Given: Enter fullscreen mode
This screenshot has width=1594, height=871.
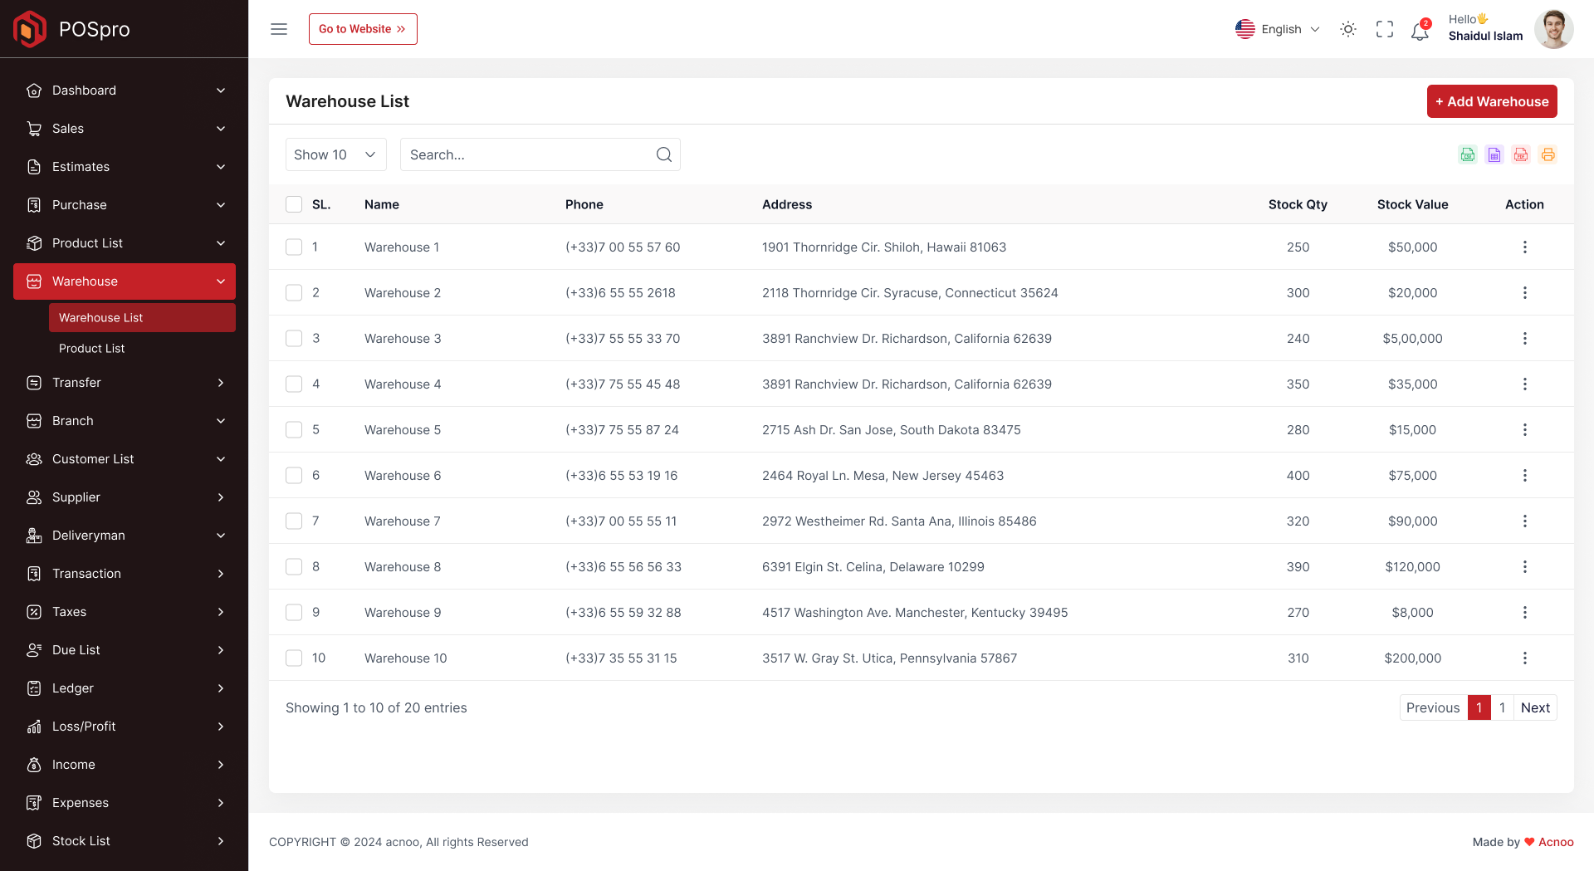Looking at the screenshot, I should pyautogui.click(x=1385, y=29).
